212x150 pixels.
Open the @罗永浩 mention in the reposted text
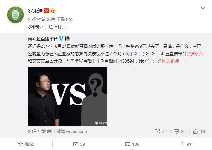[195, 54]
